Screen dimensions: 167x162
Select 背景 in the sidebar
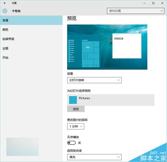(x=6, y=20)
